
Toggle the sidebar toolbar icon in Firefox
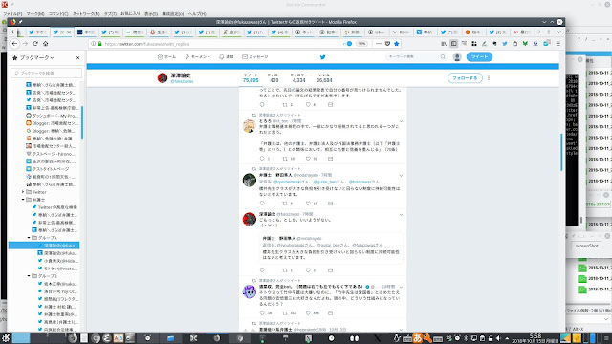453,44
